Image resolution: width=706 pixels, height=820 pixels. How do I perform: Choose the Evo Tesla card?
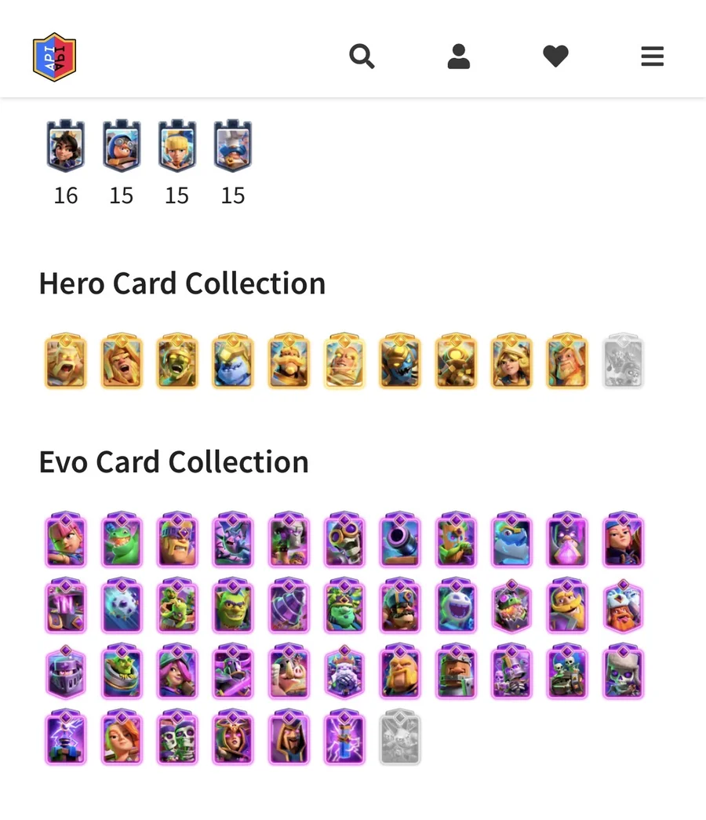pyautogui.click(x=65, y=738)
